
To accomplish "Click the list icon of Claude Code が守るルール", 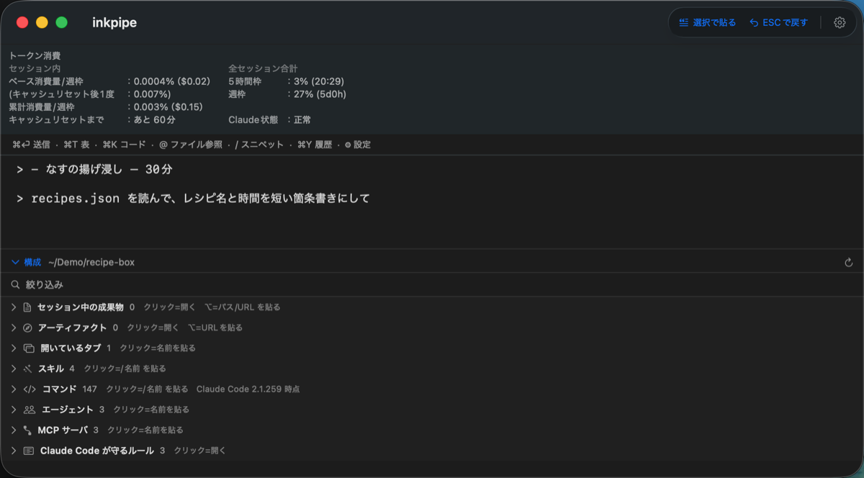I will pos(28,451).
